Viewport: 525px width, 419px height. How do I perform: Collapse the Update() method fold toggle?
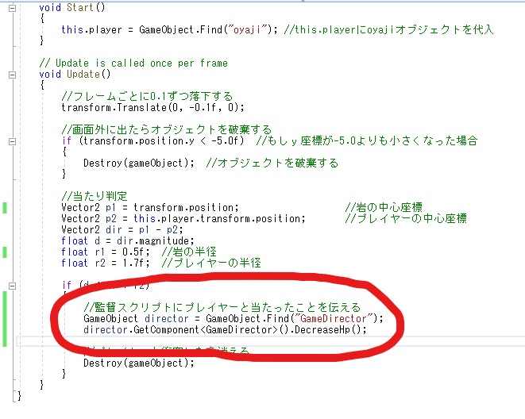(12, 75)
